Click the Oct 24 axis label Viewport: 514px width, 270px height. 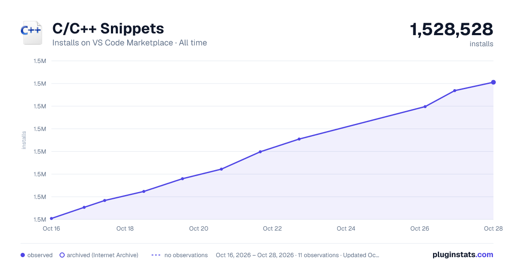pyautogui.click(x=346, y=228)
